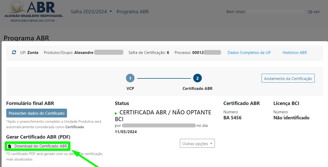Click the certification date 11/03/2024
This screenshot has width=328, height=167.
tap(126, 132)
